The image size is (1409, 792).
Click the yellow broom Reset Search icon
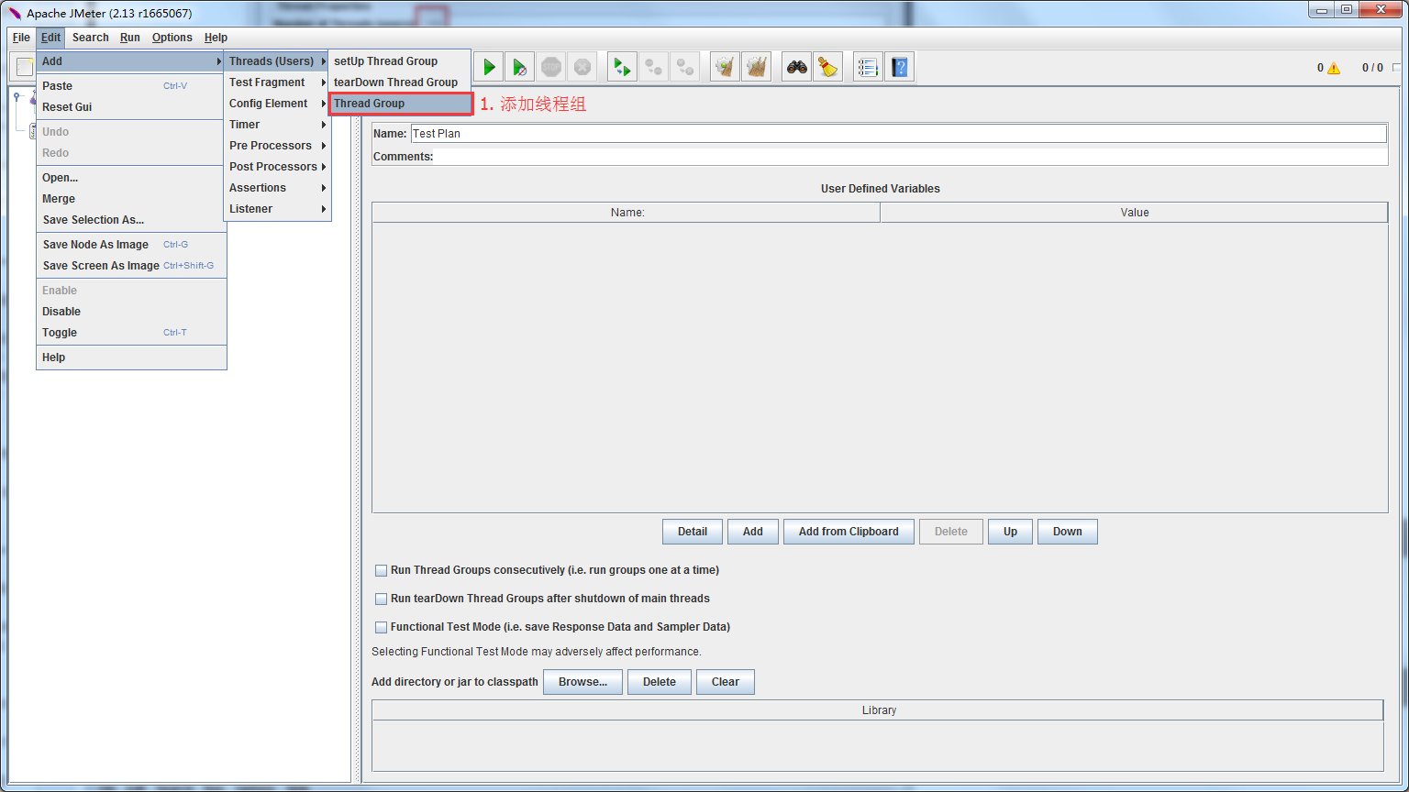827,67
